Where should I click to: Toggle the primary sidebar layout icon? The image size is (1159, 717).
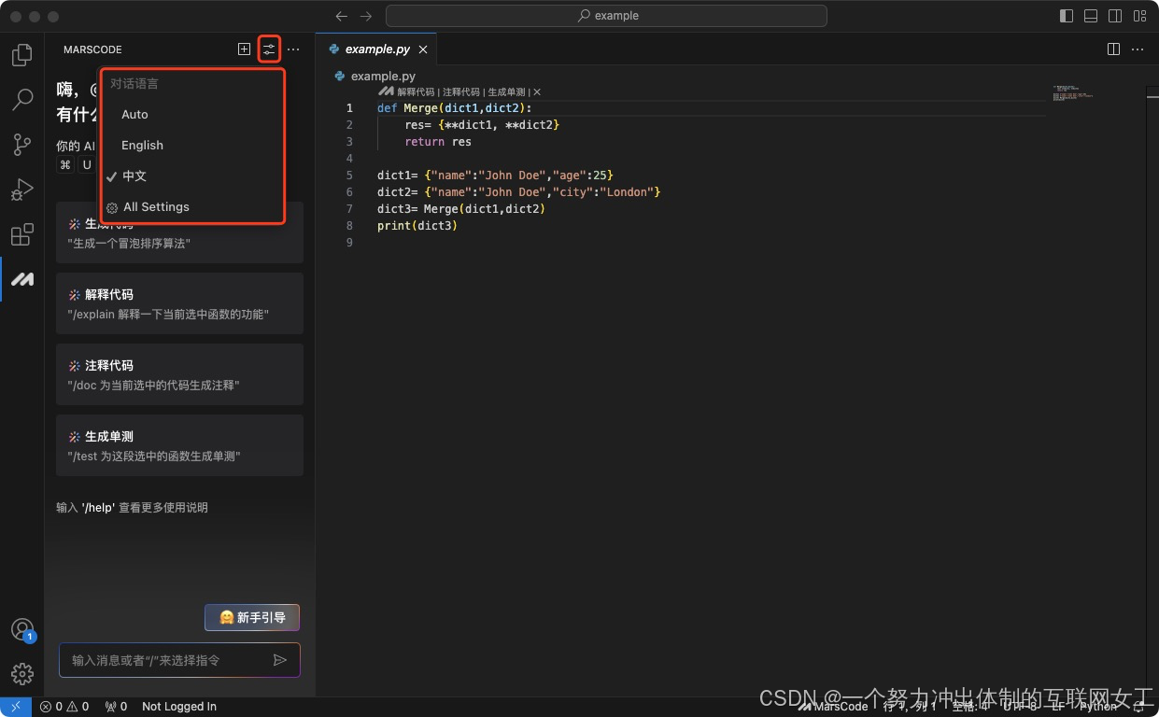[1067, 16]
